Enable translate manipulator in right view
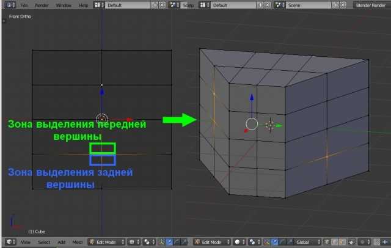The width and height of the screenshot is (391, 248). (x=274, y=242)
